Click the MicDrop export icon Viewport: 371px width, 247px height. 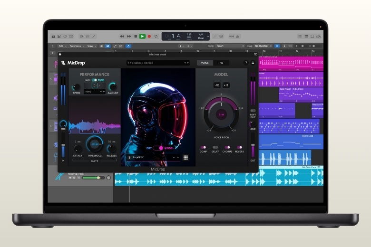pos(253,63)
